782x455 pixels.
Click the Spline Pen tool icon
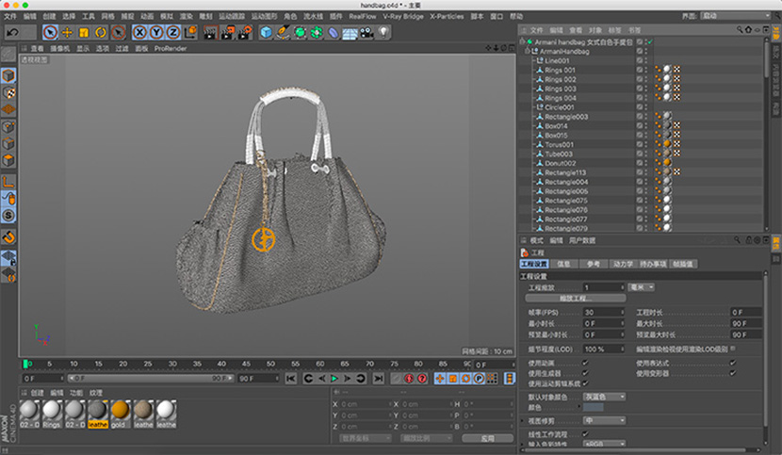[283, 32]
